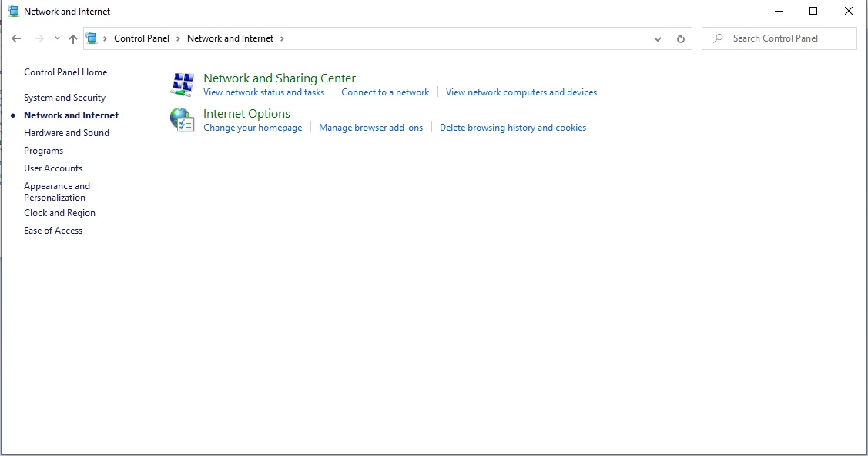Go up one level with up arrow
This screenshot has width=868, height=456.
[x=73, y=38]
